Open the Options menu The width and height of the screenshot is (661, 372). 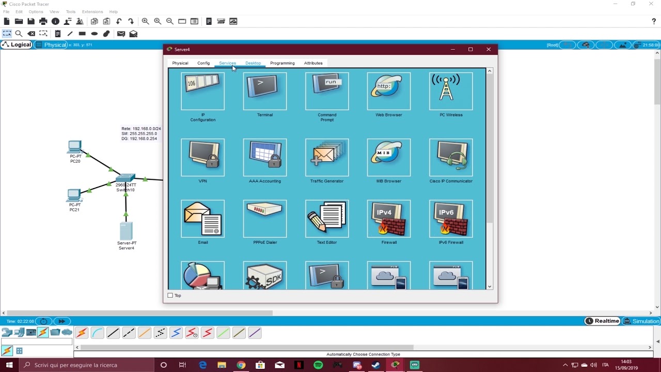(x=36, y=11)
